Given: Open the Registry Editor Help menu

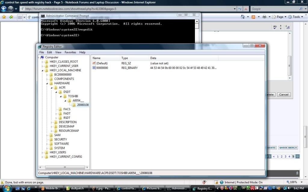Looking at the screenshot, I should [x=82, y=52].
